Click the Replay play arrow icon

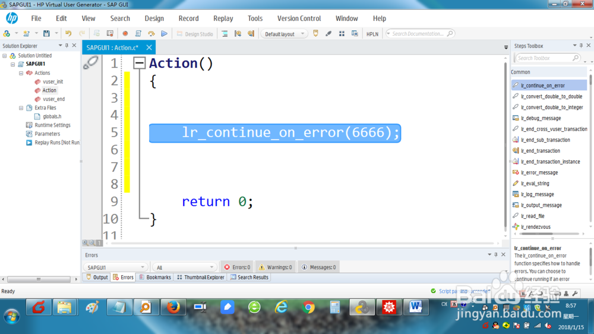click(x=164, y=34)
